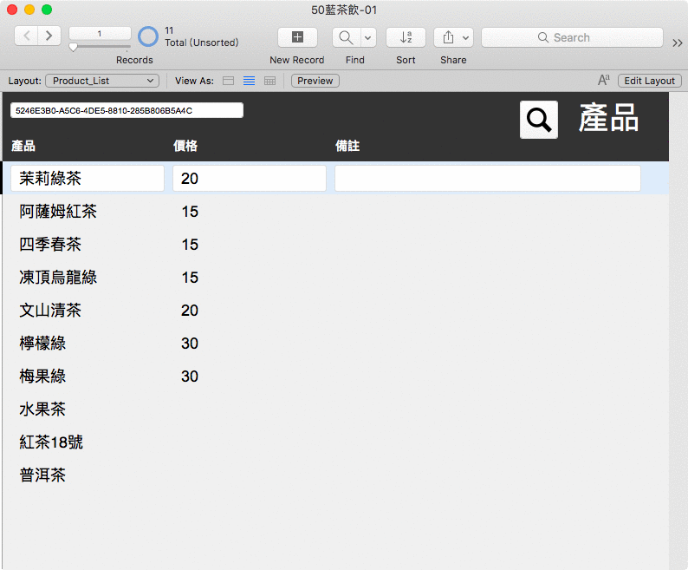Click the large 產品 title text

[608, 118]
